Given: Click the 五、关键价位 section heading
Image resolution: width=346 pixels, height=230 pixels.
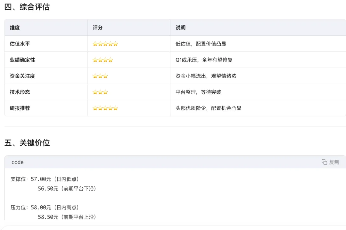Looking at the screenshot, I should click(27, 143).
